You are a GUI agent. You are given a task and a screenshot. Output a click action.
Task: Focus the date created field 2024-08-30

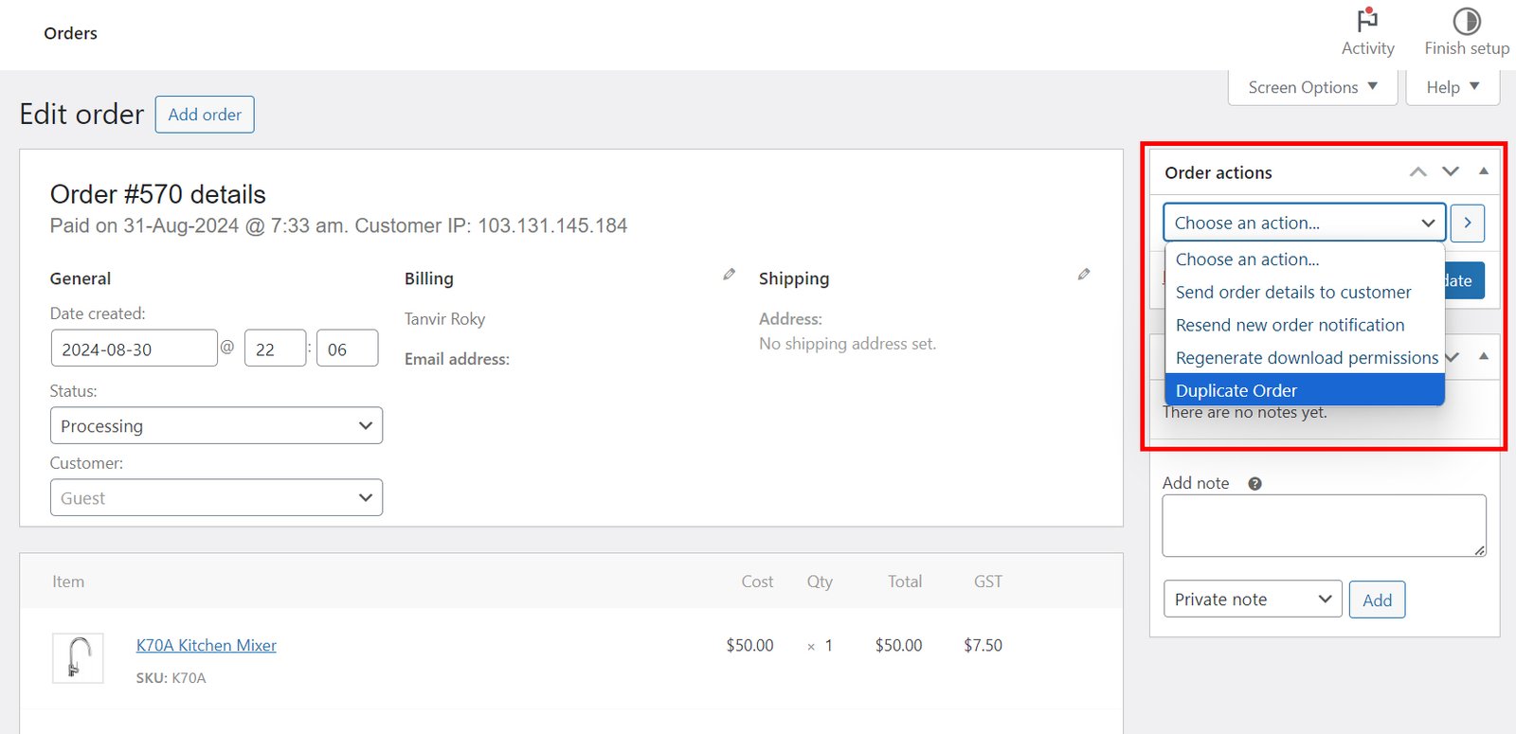coord(134,349)
